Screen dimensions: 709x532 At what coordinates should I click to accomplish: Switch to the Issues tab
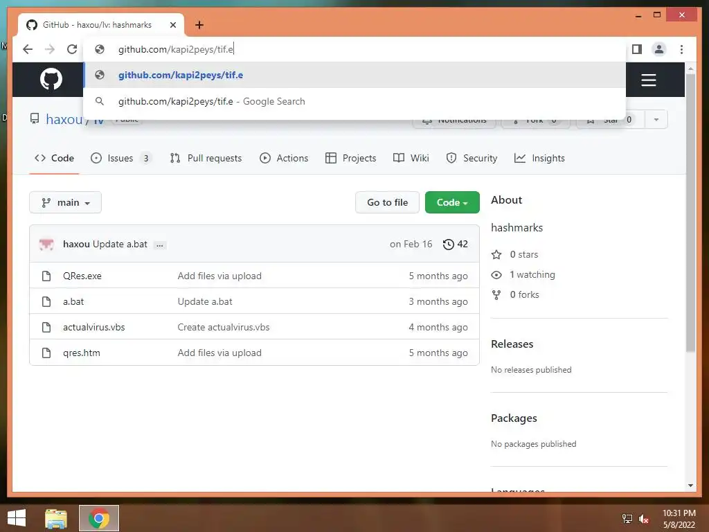coord(120,158)
